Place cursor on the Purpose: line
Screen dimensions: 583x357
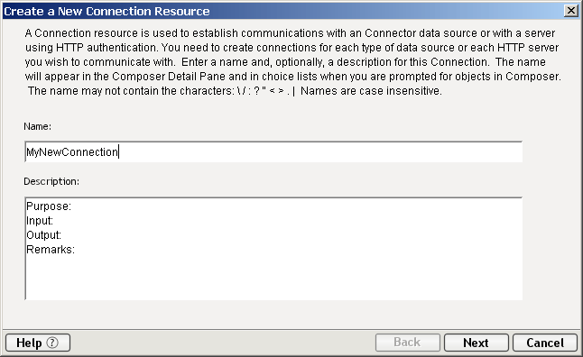click(49, 206)
